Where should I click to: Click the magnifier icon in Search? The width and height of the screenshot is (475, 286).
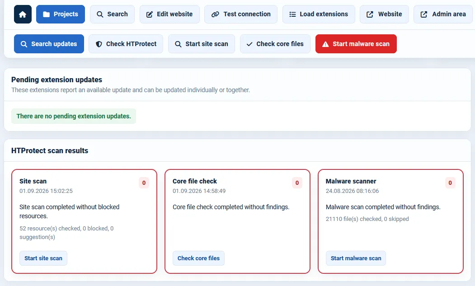pyautogui.click(x=100, y=14)
